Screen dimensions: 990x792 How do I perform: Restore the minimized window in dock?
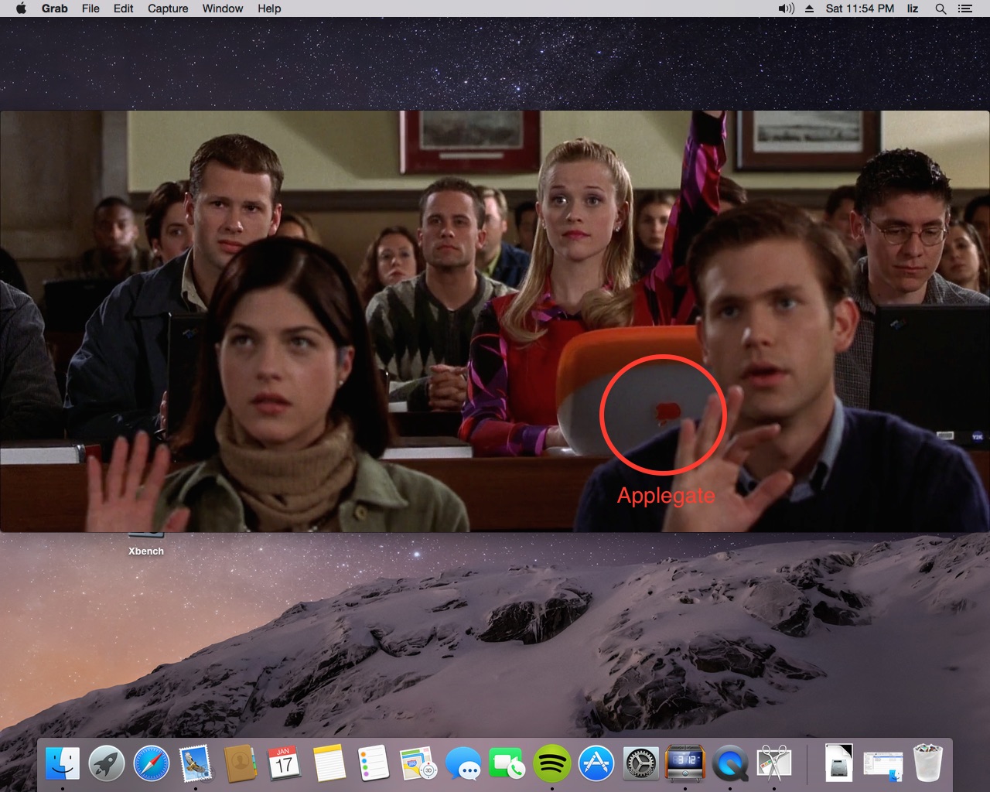click(883, 766)
